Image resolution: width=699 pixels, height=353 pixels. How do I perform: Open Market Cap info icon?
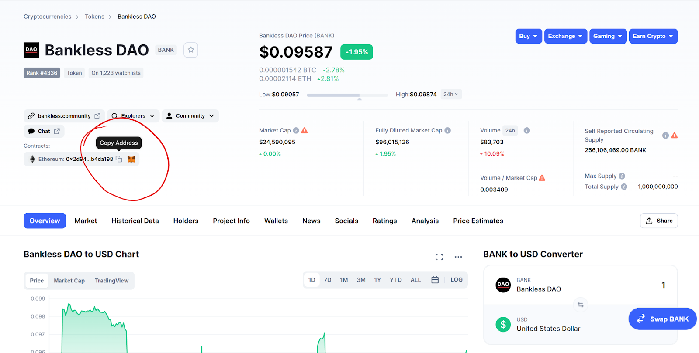coord(296,130)
